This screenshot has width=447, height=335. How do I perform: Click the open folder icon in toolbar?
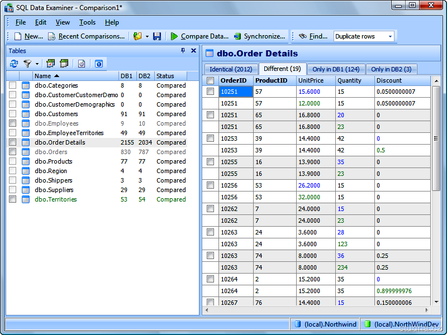pos(137,36)
